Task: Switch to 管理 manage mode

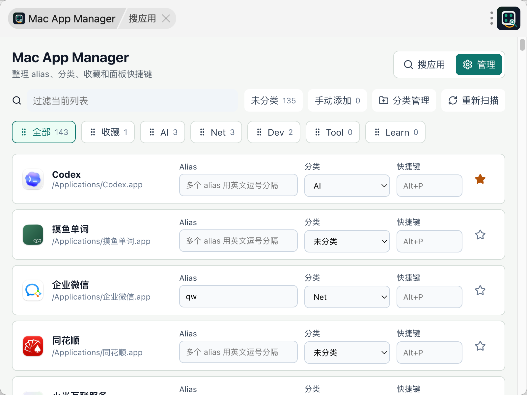Action: [479, 65]
